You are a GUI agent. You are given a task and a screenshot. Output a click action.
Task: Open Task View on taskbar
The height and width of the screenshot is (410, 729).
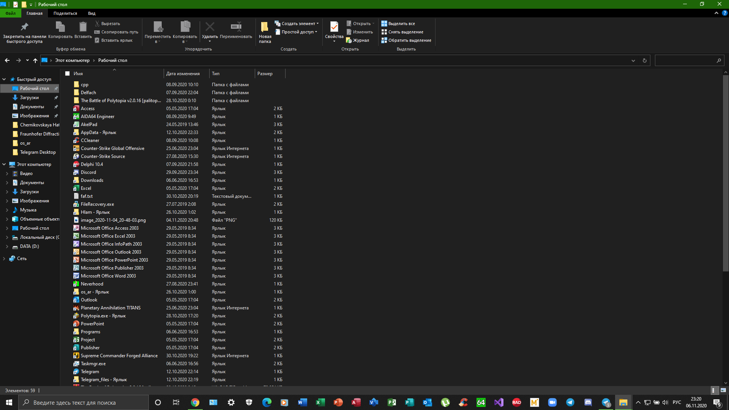pos(176,402)
